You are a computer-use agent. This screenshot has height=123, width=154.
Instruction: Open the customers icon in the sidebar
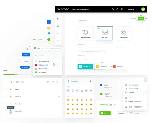(x=58, y=26)
